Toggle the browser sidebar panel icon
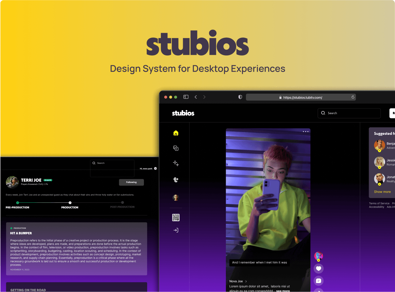 click(186, 97)
